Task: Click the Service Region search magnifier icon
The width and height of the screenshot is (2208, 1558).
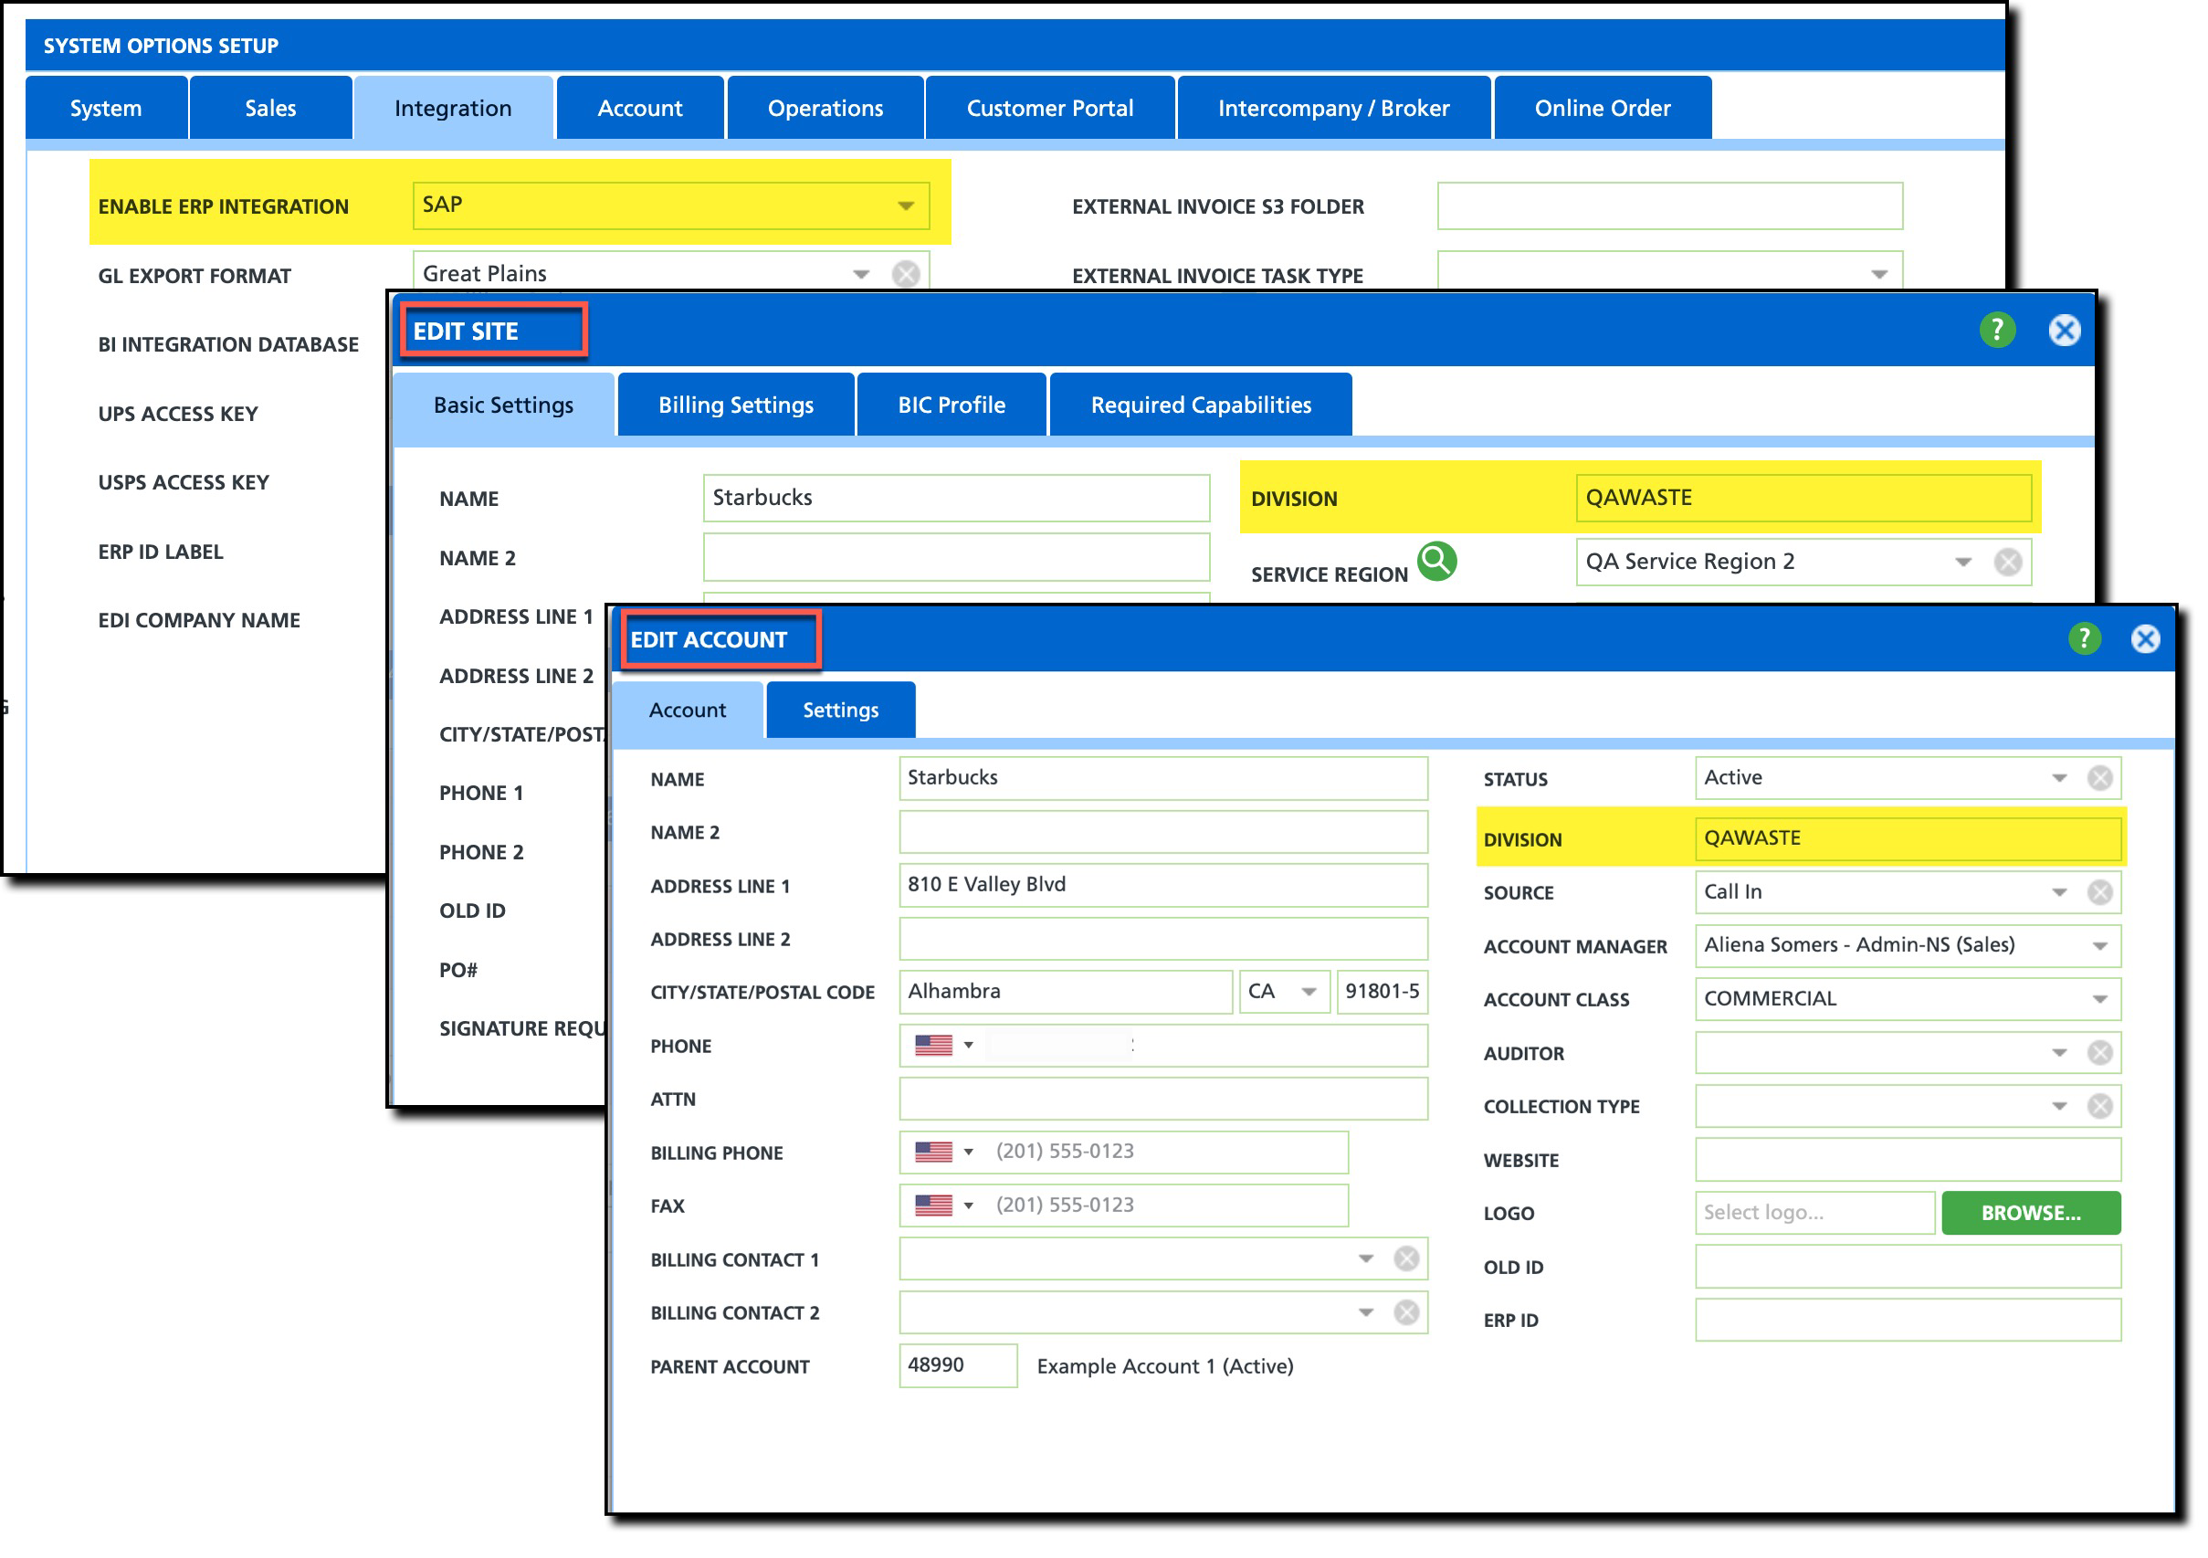Action: [x=1437, y=562]
